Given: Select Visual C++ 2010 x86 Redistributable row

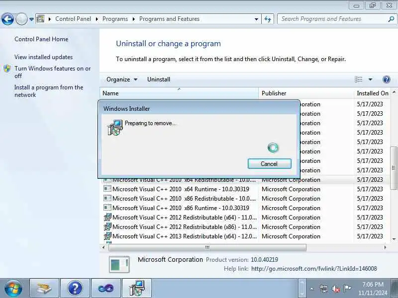Looking at the screenshot, I should (245, 198).
